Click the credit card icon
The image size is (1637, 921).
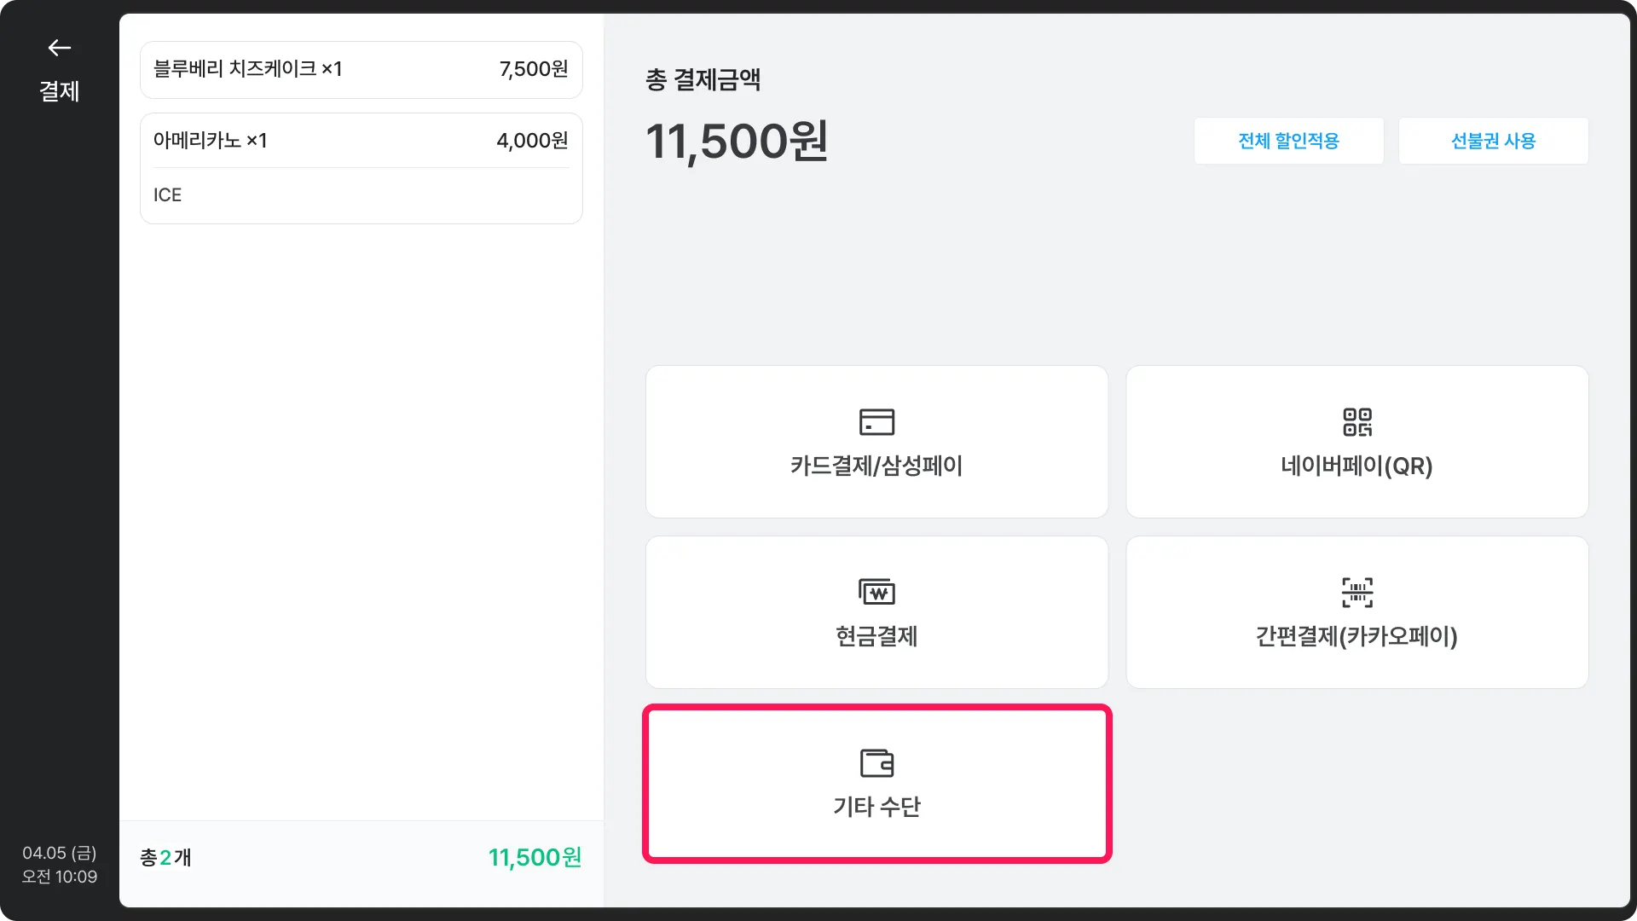[x=876, y=422]
